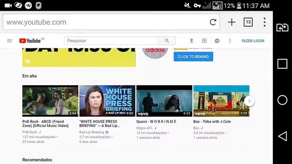Click the title Bas - Tribe with J.Cole

click(x=212, y=122)
